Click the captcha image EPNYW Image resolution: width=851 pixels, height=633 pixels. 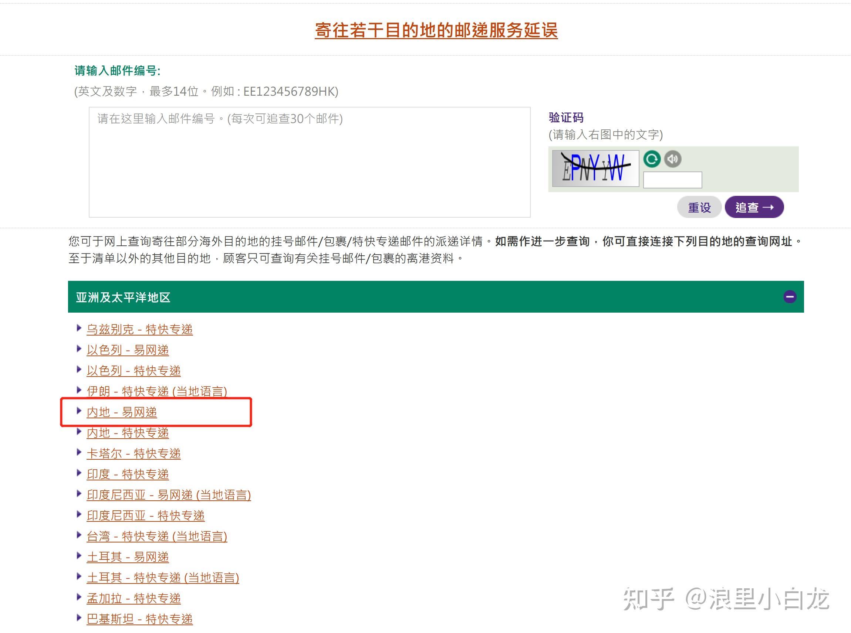595,168
